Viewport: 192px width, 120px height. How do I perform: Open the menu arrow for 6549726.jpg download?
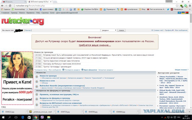(x=82, y=112)
